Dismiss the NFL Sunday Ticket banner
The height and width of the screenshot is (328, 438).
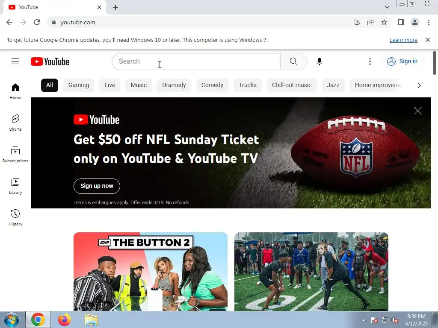[418, 111]
